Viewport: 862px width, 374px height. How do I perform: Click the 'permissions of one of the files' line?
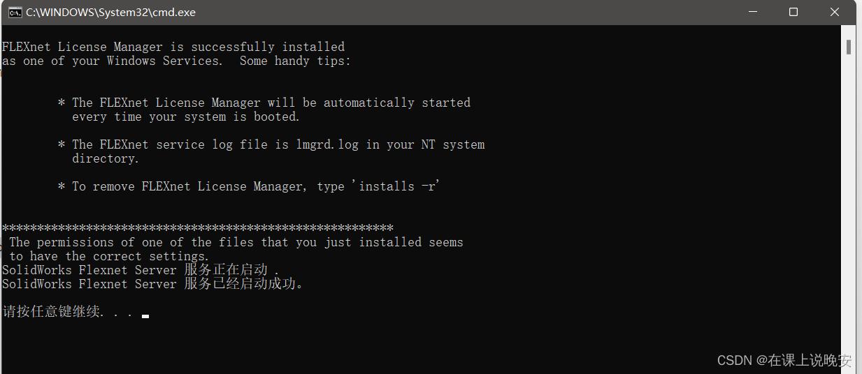236,242
